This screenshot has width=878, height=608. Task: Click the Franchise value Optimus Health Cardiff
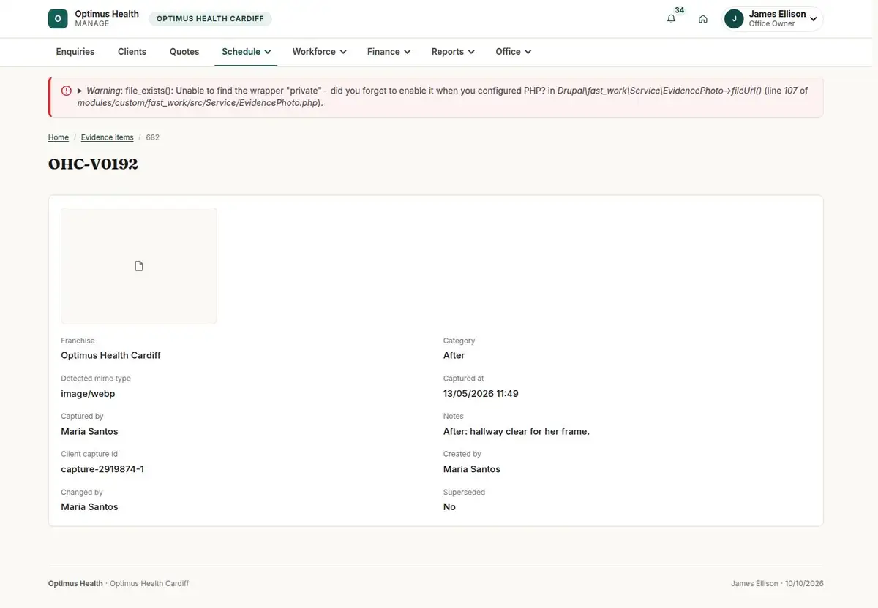click(x=110, y=355)
